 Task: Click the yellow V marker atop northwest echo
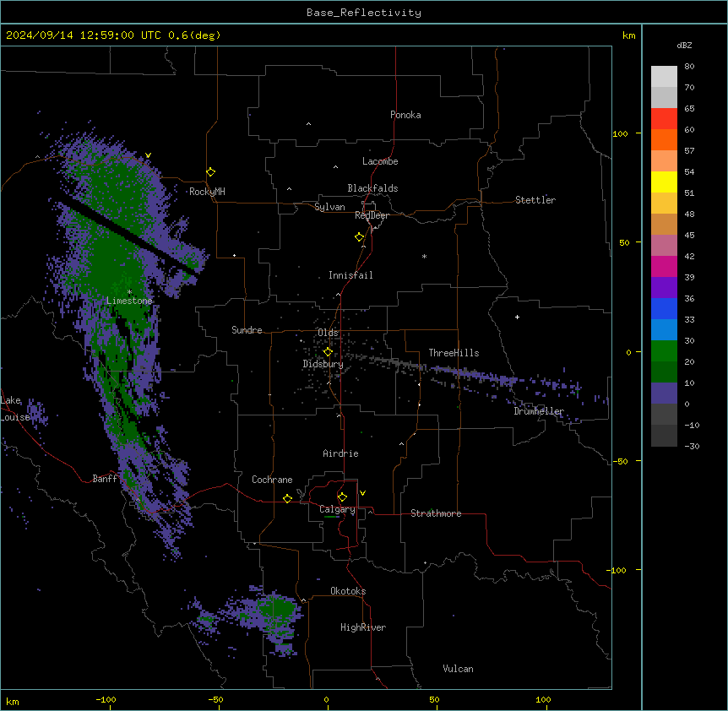tap(148, 155)
